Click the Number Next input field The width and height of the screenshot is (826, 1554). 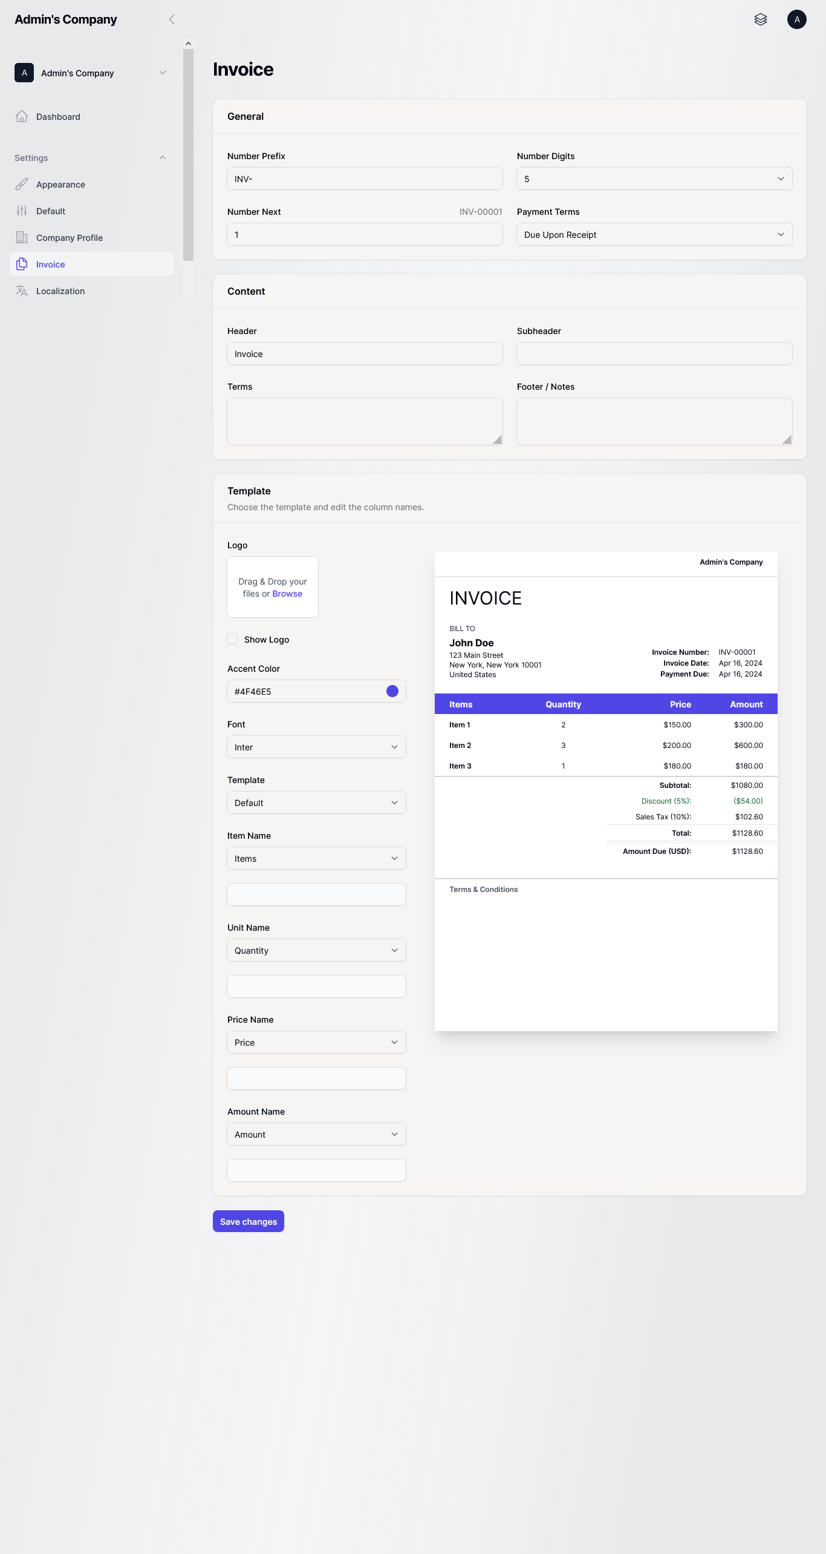[365, 234]
